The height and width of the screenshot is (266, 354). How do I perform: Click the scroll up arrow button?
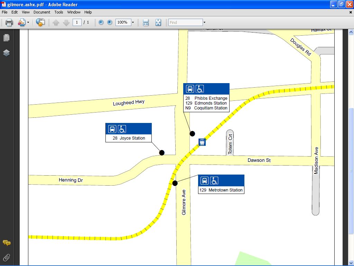[351, 32]
